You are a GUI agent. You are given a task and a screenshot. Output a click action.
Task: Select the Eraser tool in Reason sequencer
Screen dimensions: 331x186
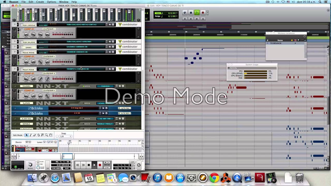coord(35,135)
